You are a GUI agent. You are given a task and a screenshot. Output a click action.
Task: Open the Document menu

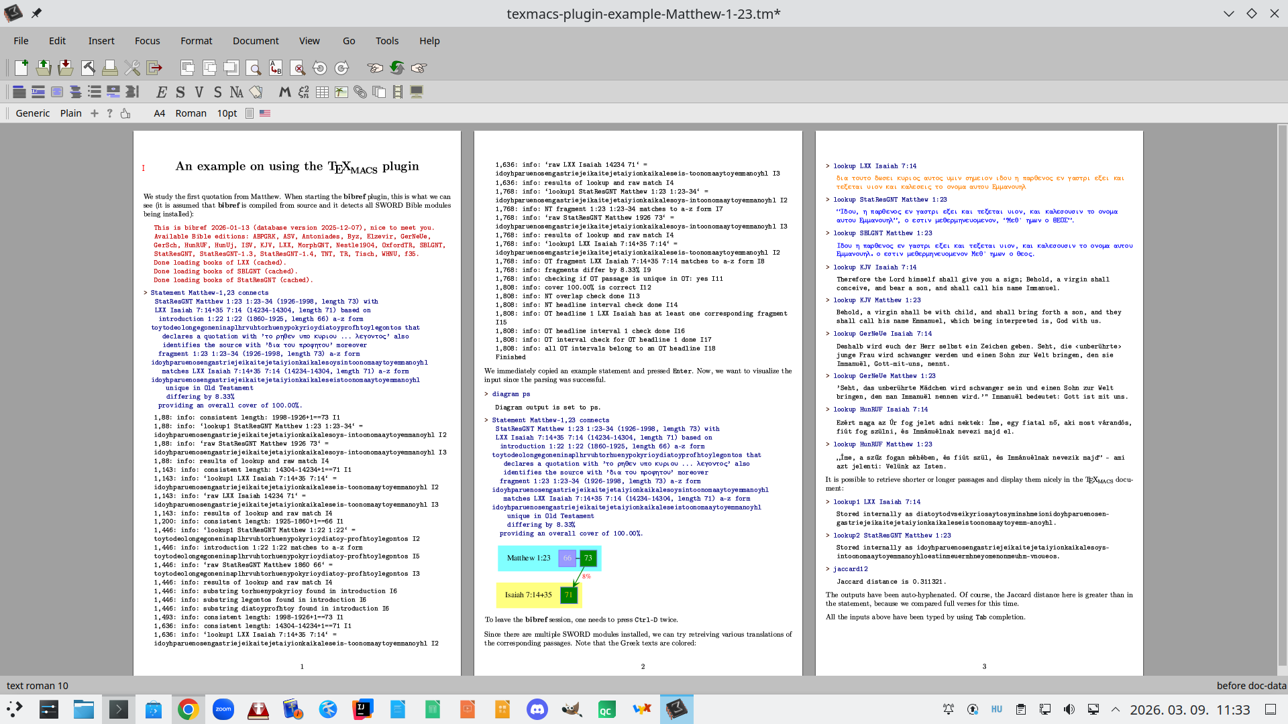[x=256, y=41]
